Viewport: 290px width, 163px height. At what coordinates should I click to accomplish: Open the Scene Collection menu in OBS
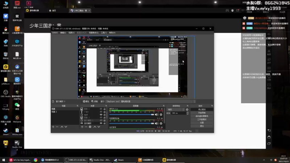click(94, 33)
